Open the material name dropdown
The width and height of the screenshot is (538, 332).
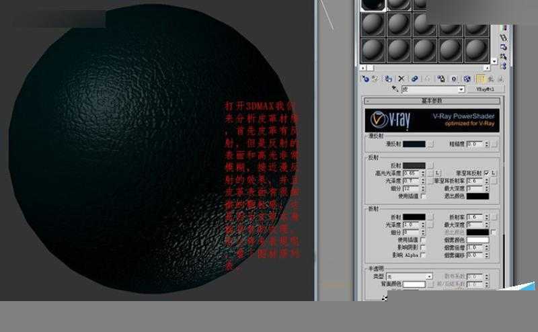point(461,89)
